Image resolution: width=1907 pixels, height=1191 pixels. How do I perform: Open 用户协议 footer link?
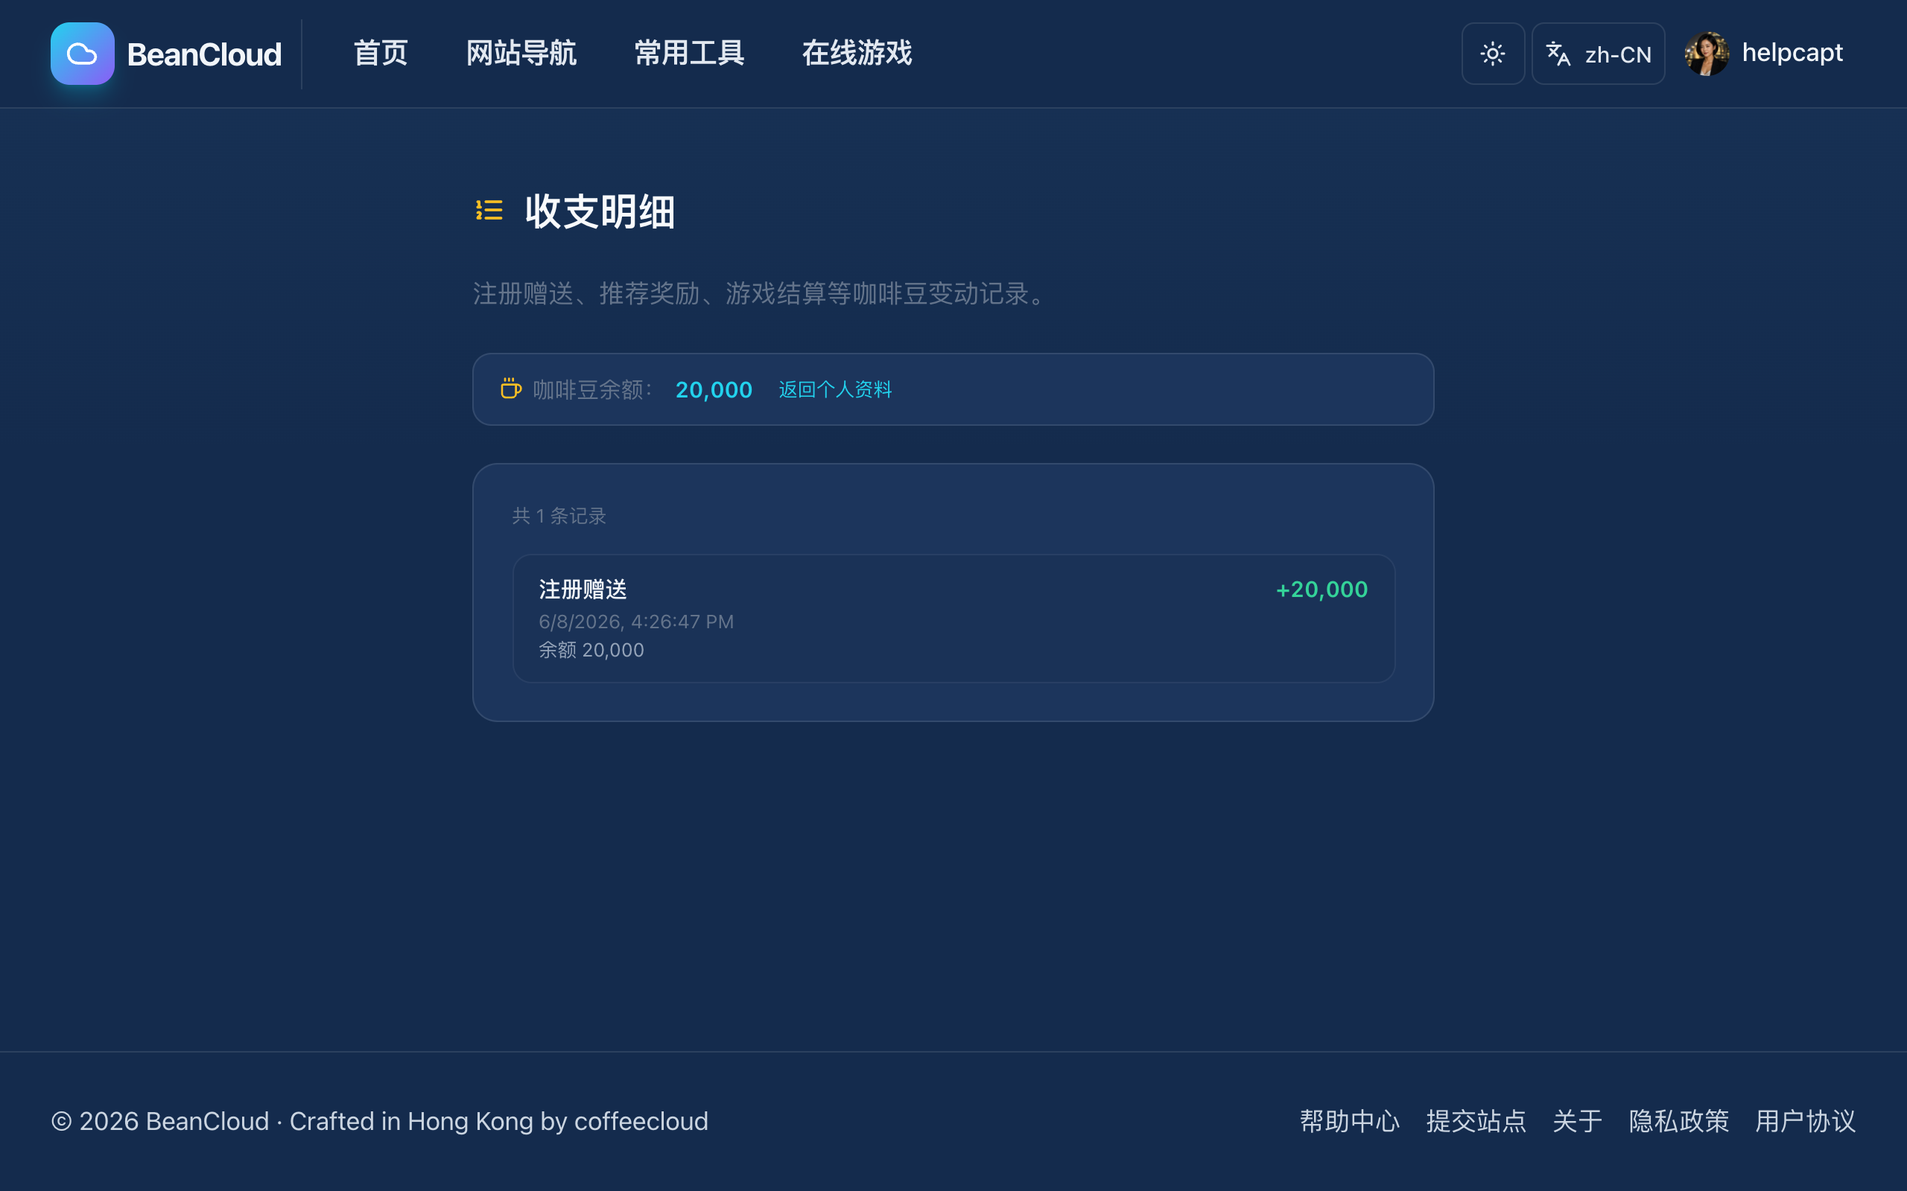[1806, 1121]
